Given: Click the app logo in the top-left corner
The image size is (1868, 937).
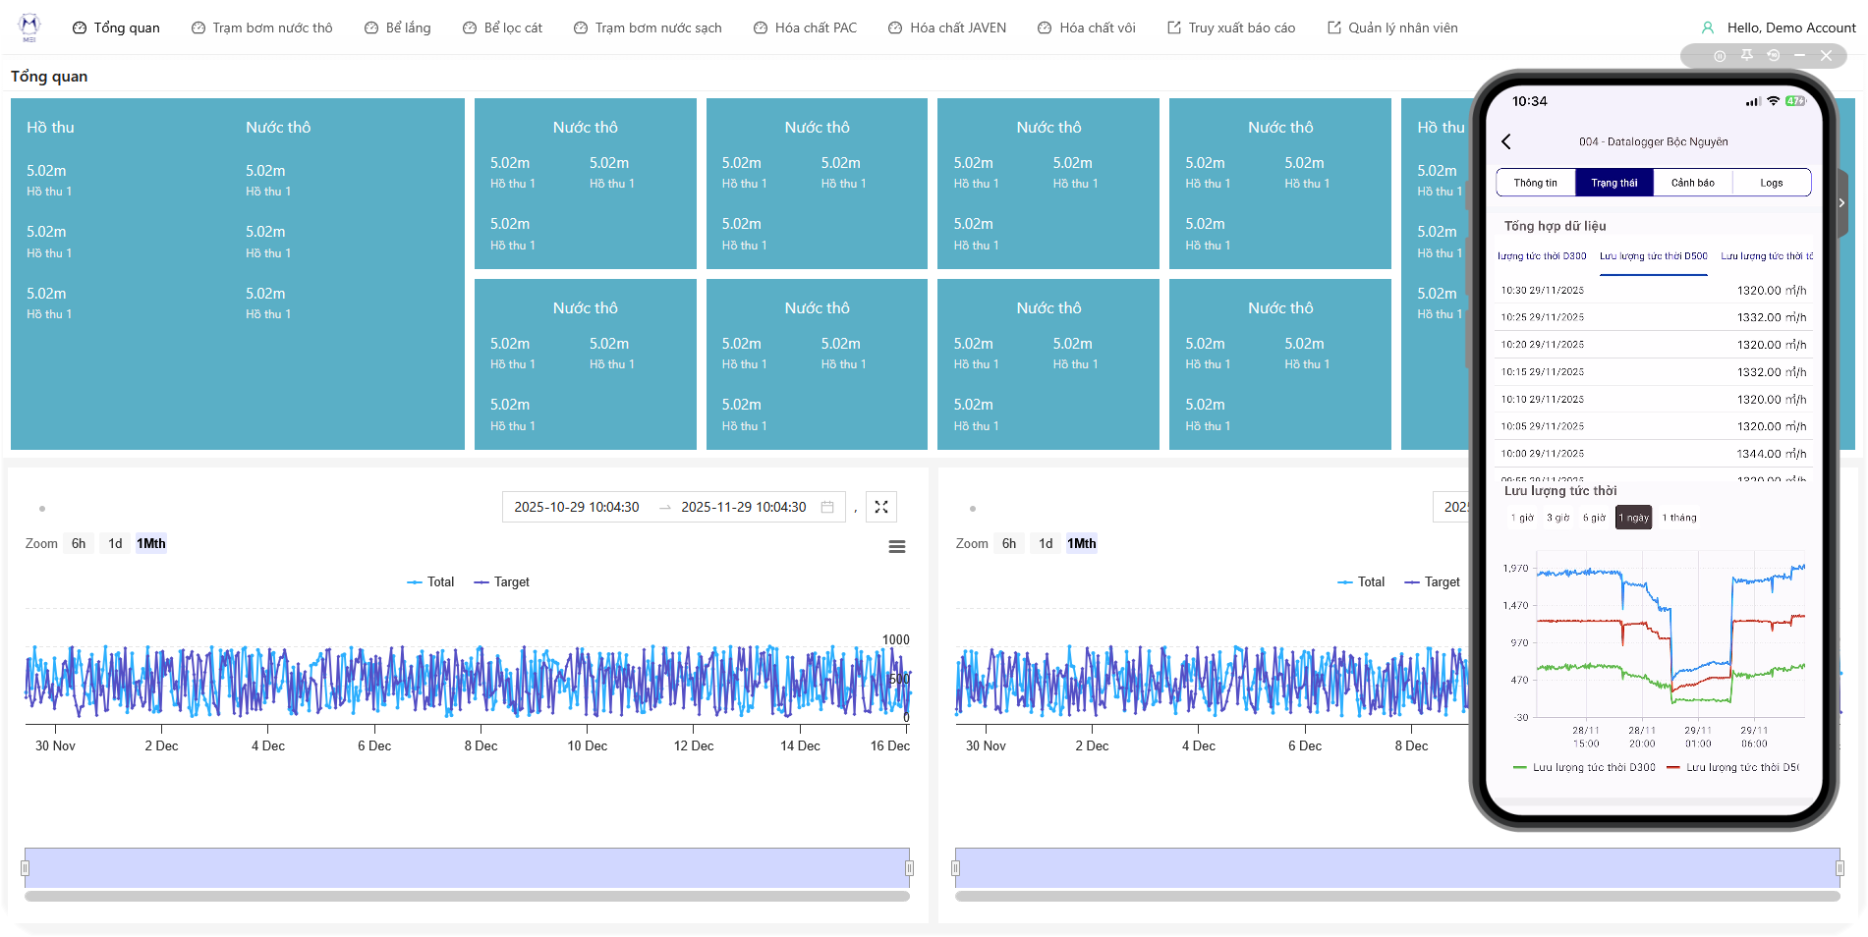Looking at the screenshot, I should click(29, 27).
